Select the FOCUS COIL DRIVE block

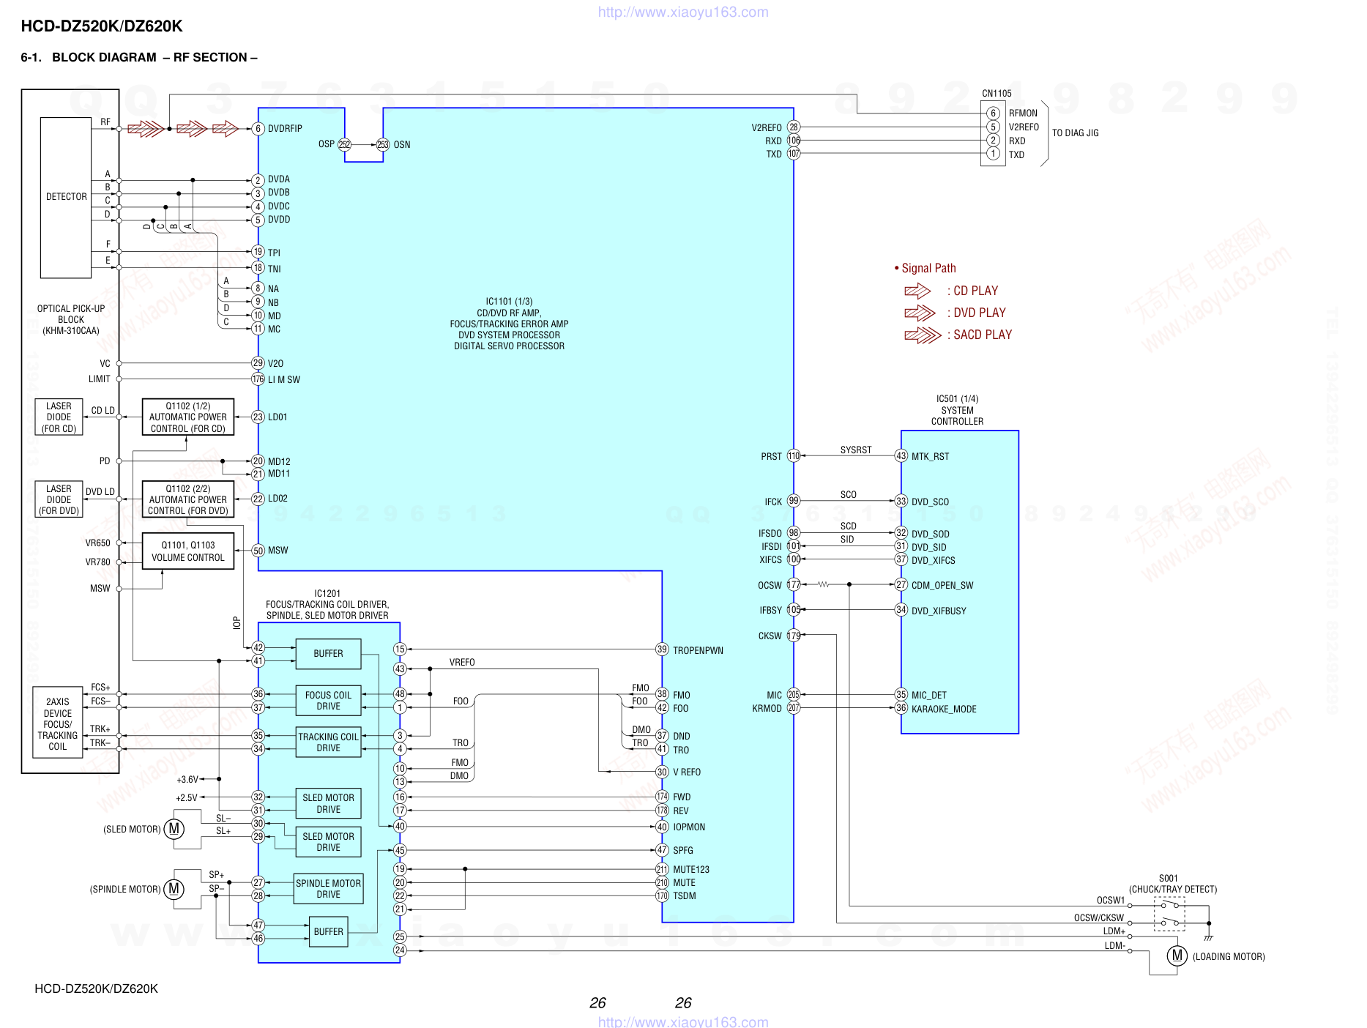pyautogui.click(x=328, y=701)
